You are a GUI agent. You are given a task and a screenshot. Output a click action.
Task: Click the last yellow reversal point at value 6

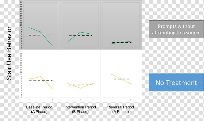pyautogui.click(x=130, y=84)
